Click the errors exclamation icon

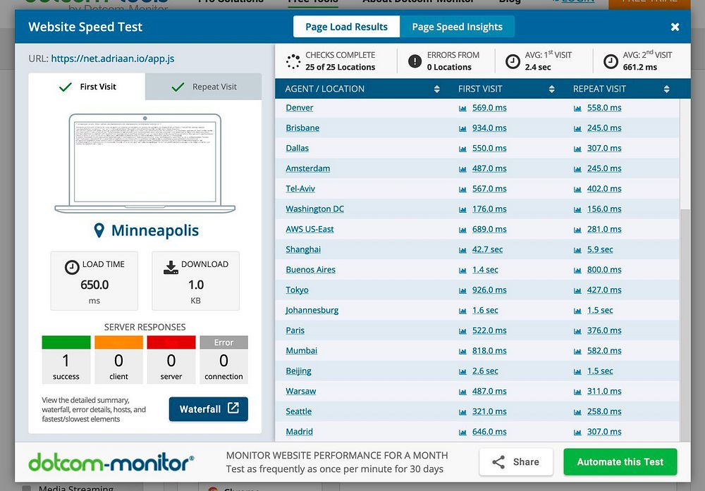pos(415,61)
